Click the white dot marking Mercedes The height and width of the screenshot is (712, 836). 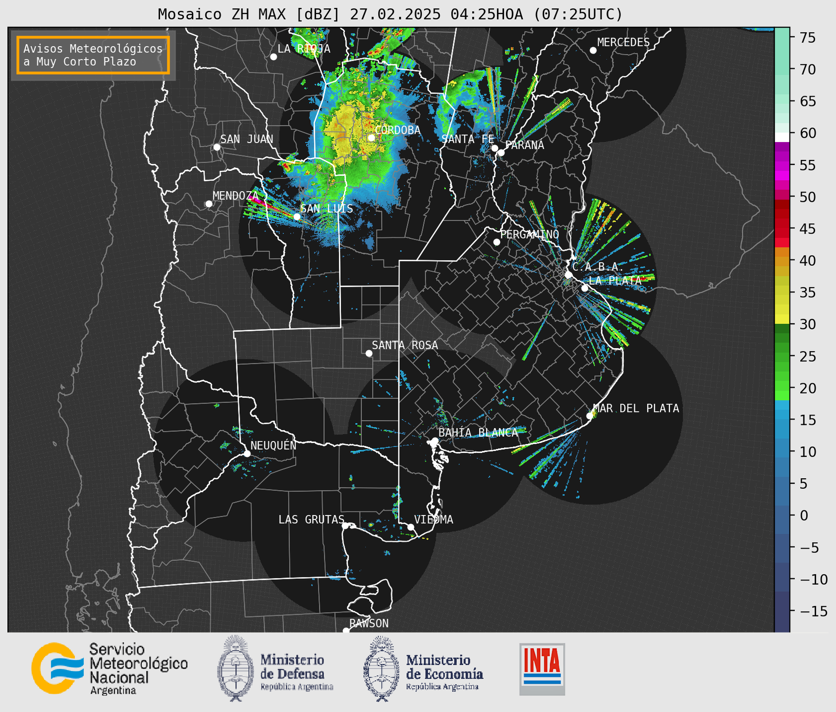tap(593, 51)
